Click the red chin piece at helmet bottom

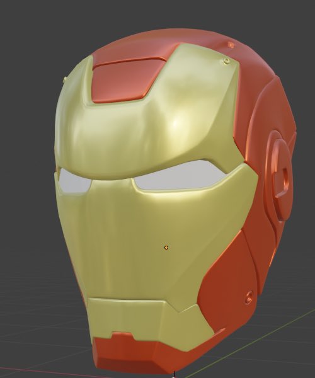(135, 353)
